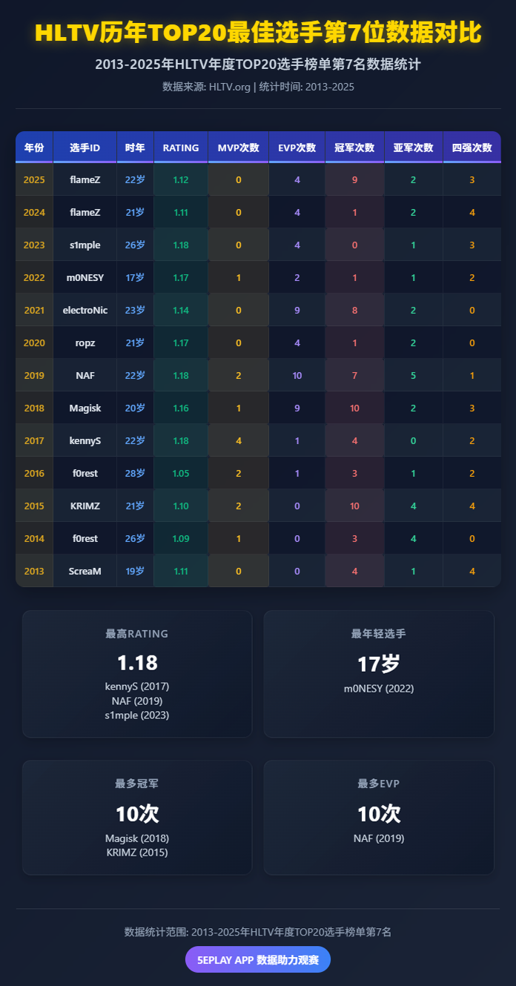Open the 最年轻选手 stat card
Viewport: 516px width, 986px height.
click(x=379, y=674)
